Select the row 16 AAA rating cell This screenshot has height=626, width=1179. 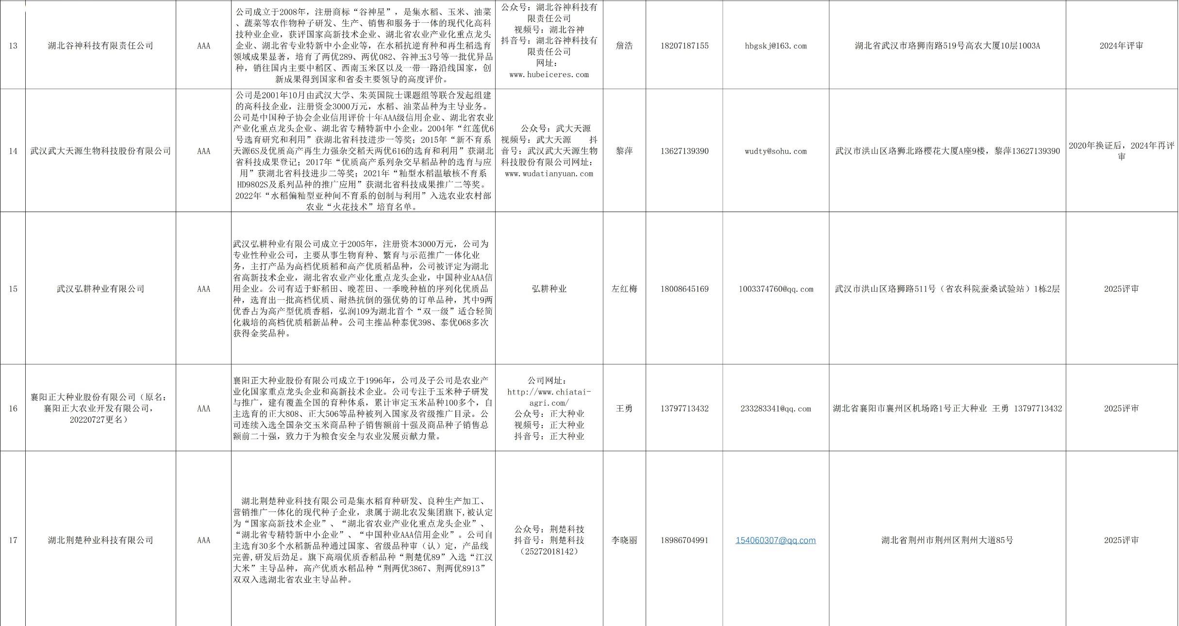click(204, 409)
